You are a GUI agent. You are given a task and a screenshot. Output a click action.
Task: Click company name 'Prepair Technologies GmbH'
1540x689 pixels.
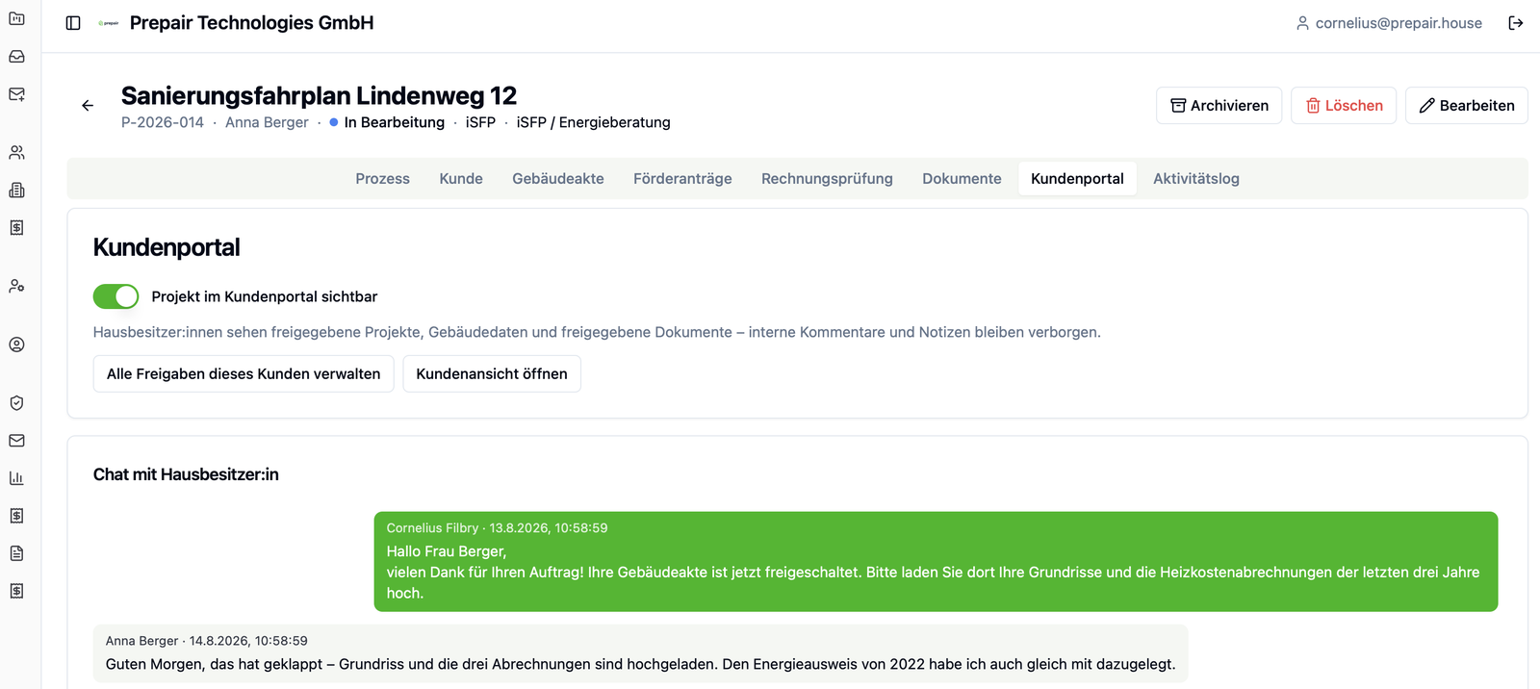pos(251,23)
